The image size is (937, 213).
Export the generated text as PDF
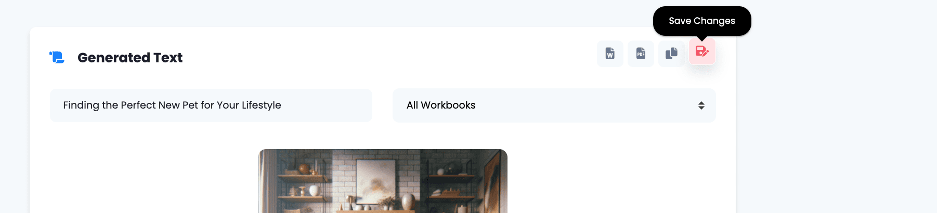point(641,54)
